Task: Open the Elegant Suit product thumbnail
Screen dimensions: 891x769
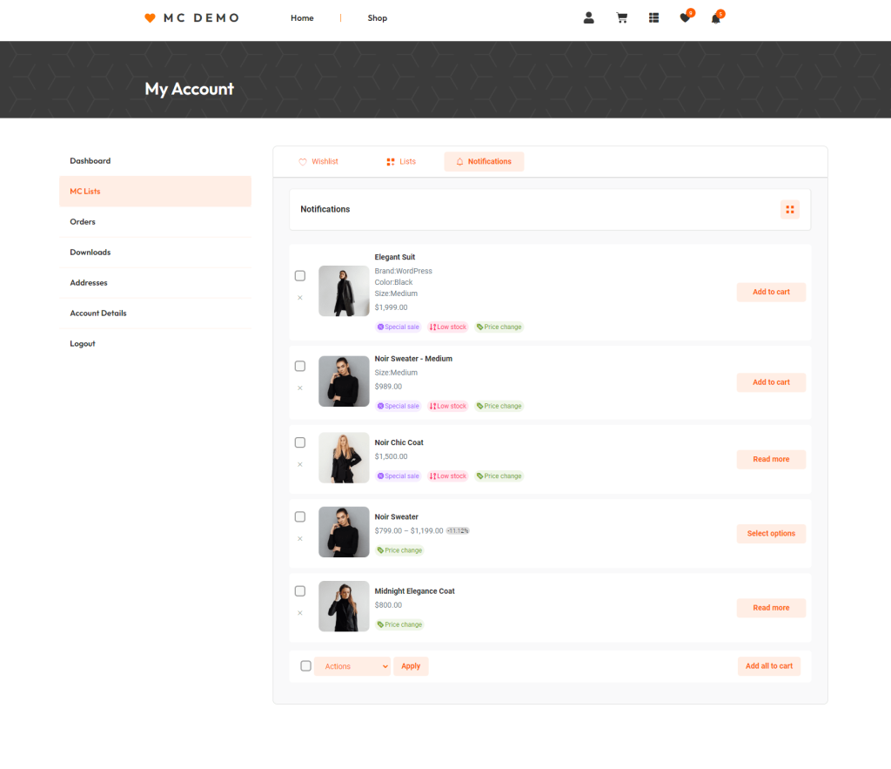Action: click(344, 291)
